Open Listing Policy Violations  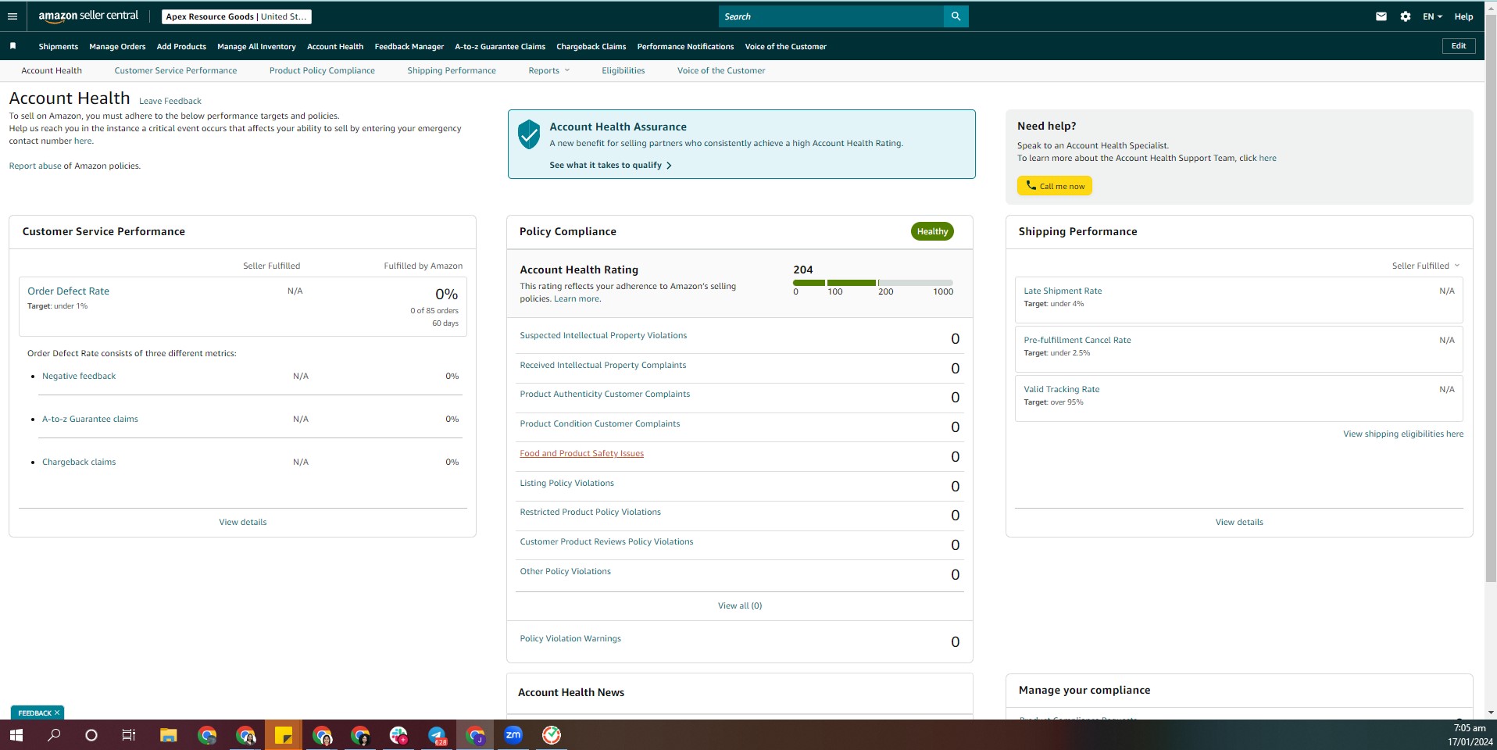[x=567, y=483]
